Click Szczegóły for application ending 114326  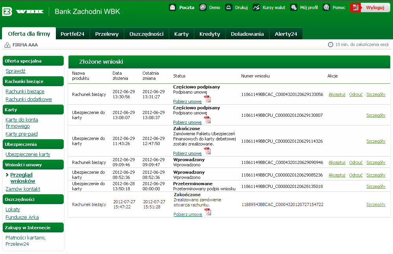click(376, 141)
